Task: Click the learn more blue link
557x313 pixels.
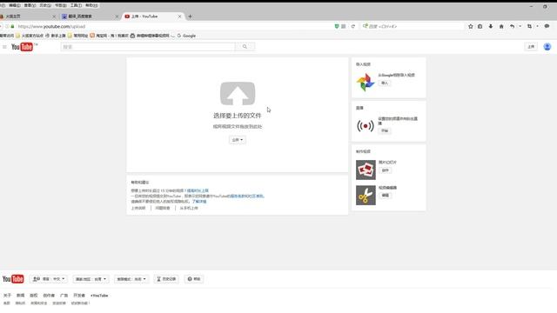Action: pyautogui.click(x=199, y=201)
